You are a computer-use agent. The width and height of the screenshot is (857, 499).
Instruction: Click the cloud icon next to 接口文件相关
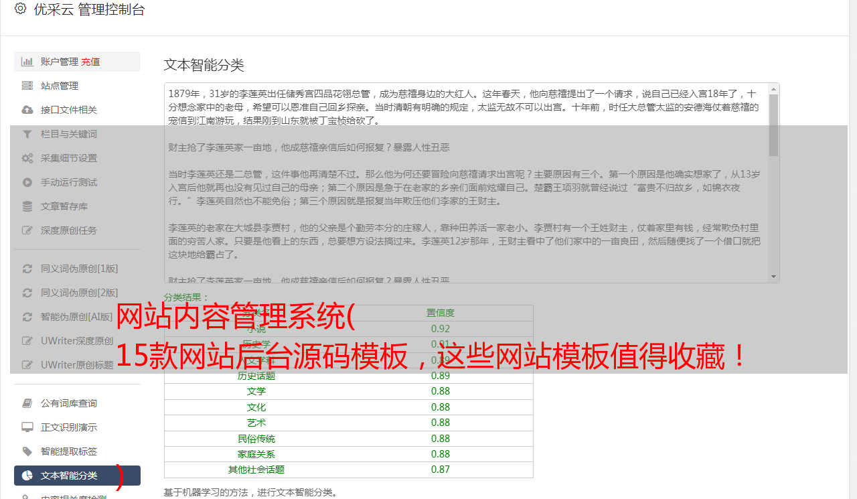[27, 110]
